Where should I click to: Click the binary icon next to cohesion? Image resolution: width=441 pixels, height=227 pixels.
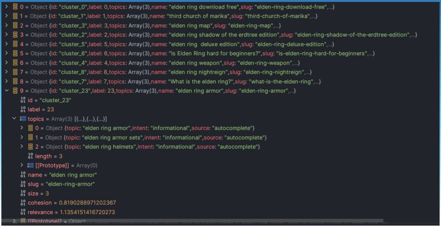(23, 202)
